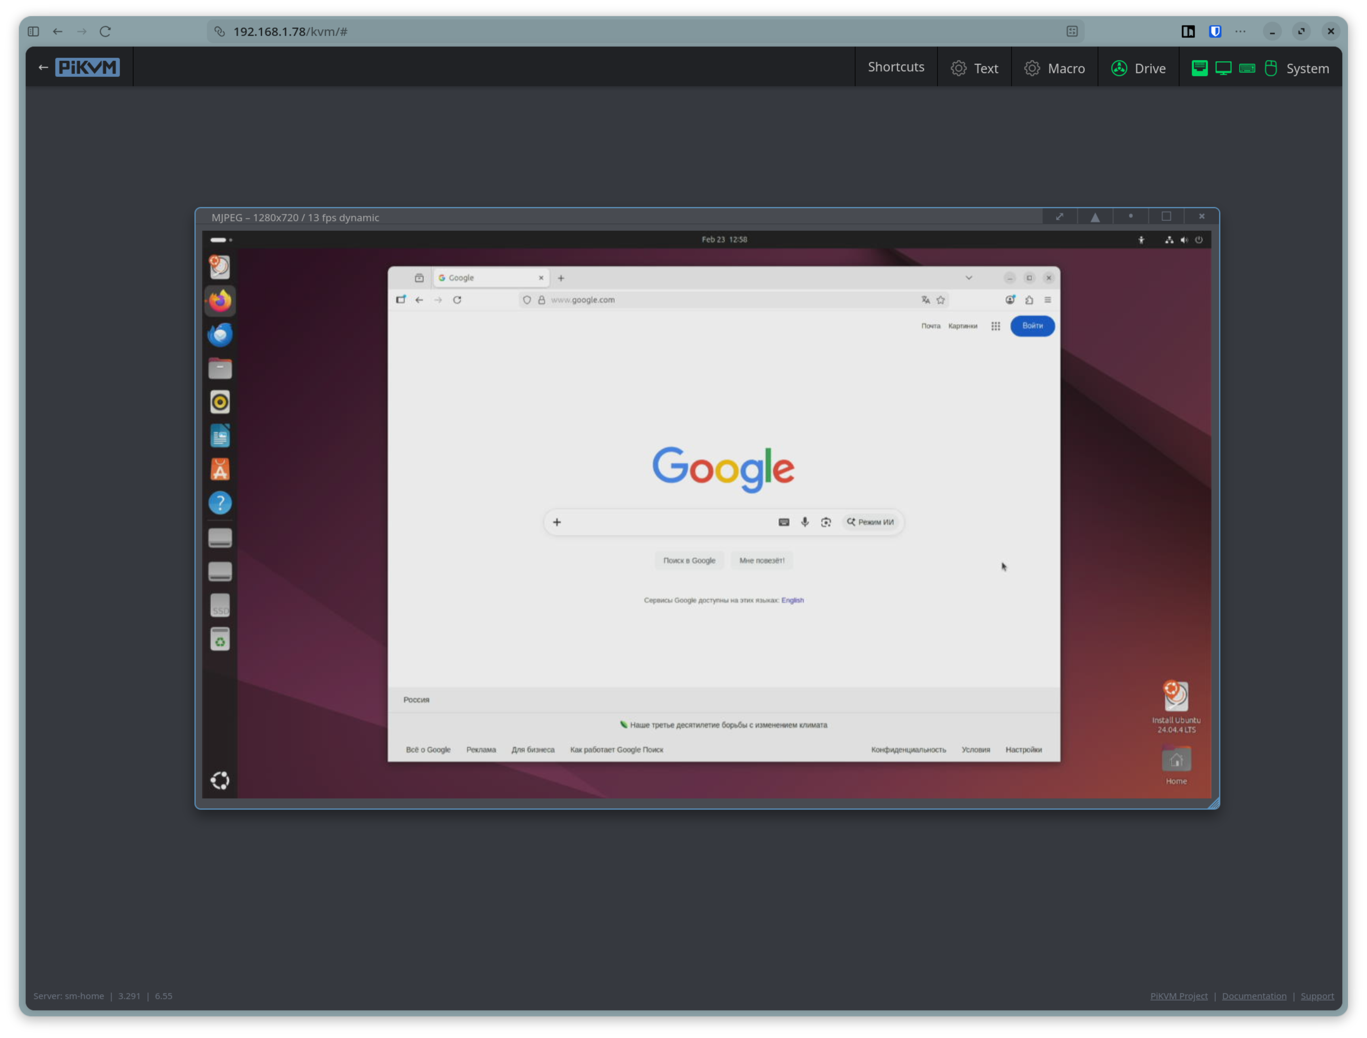1367x1038 pixels.
Task: Click the keyboard status indicator in PiKVM toolbar
Action: 1247,68
